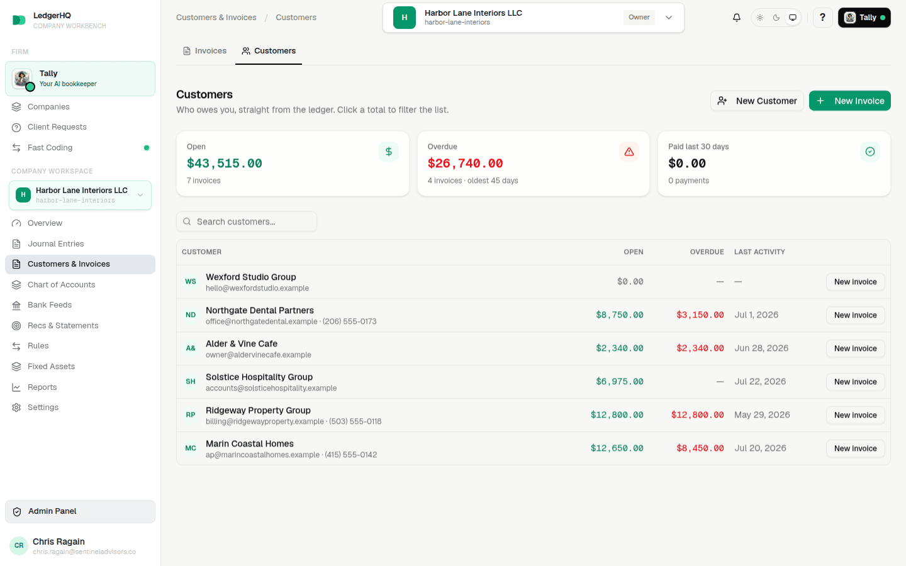The width and height of the screenshot is (906, 566).
Task: Click the Paid last 30 days card
Action: tap(774, 164)
